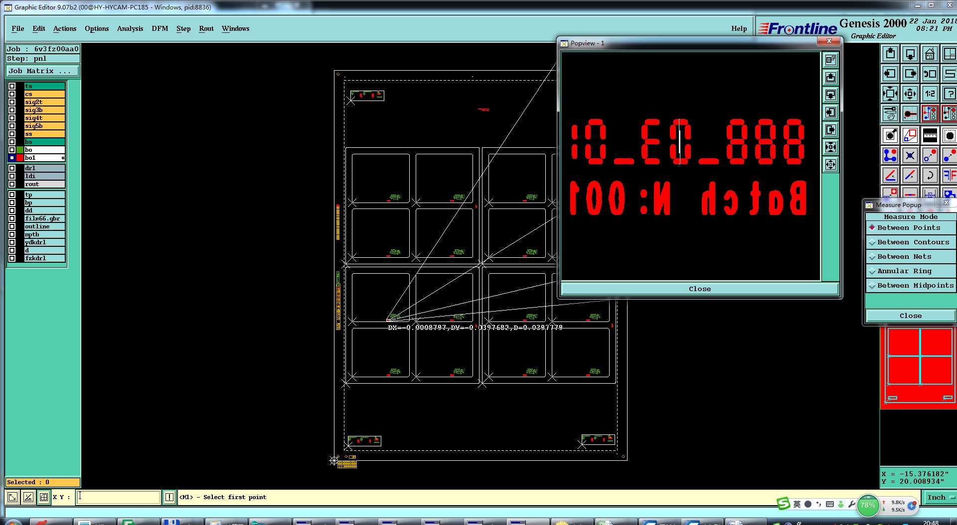Open the File menu
The width and height of the screenshot is (957, 525).
[18, 28]
